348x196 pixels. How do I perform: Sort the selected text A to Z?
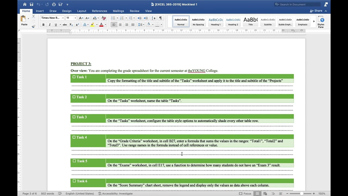click(x=153, y=18)
